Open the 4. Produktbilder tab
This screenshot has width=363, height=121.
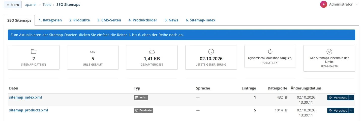point(143,20)
